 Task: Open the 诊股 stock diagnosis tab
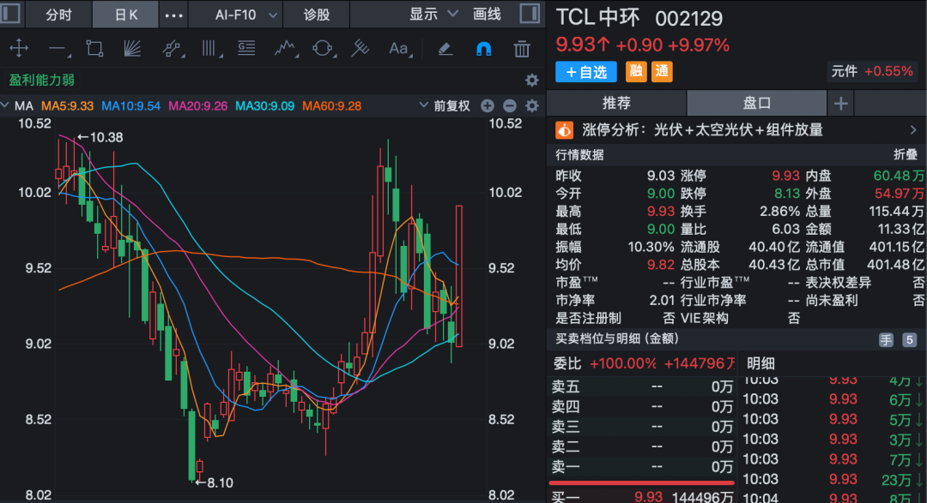click(x=316, y=15)
